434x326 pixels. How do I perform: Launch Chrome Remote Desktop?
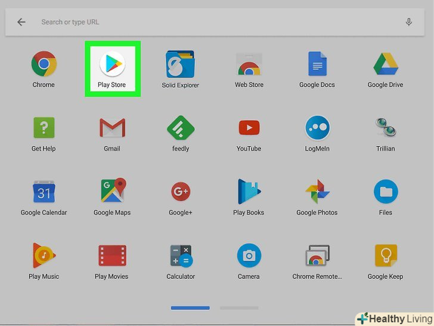pyautogui.click(x=317, y=256)
